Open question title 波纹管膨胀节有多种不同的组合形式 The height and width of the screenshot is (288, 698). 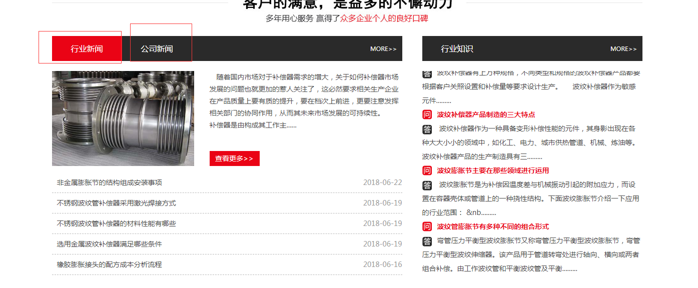[x=493, y=226]
